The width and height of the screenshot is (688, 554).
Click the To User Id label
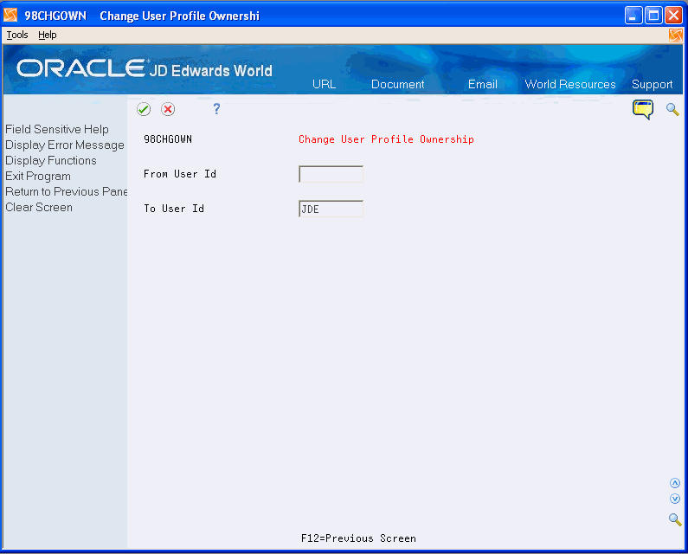tap(174, 209)
